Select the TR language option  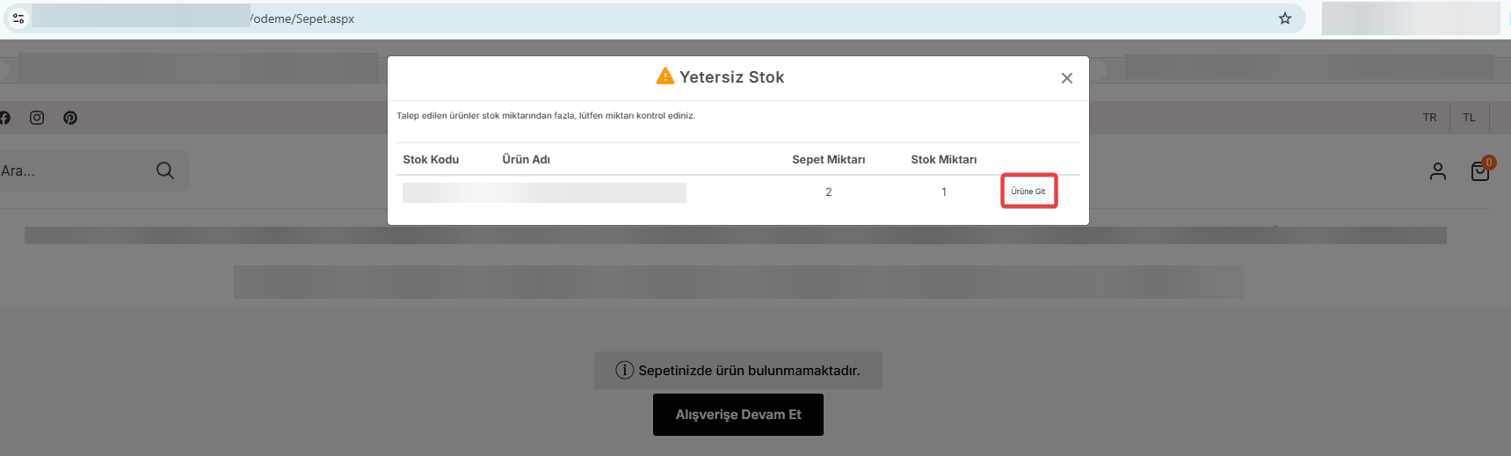[x=1430, y=118]
